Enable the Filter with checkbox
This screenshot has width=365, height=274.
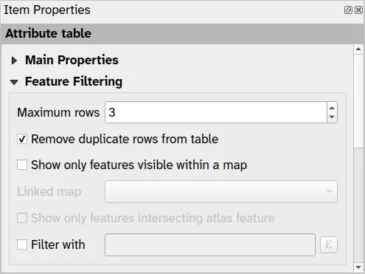pos(22,244)
